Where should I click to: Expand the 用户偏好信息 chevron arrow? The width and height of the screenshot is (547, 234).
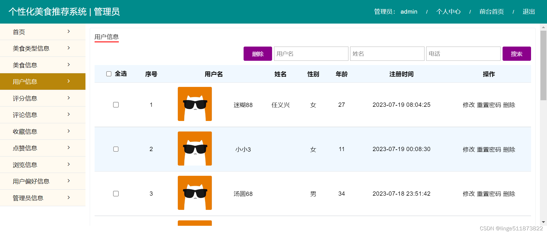tap(69, 181)
